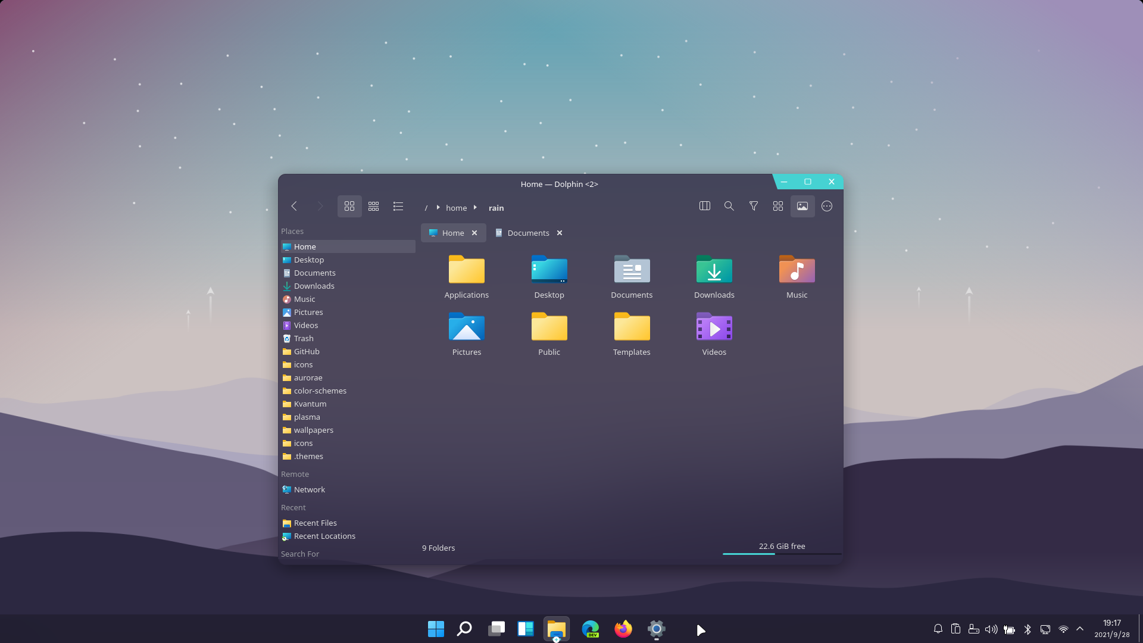Screen dimensions: 1143x643
Task: Open the start menu in taskbar
Action: (x=436, y=629)
